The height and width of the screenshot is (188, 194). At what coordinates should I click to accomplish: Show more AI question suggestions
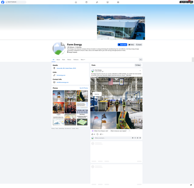click(130, 131)
